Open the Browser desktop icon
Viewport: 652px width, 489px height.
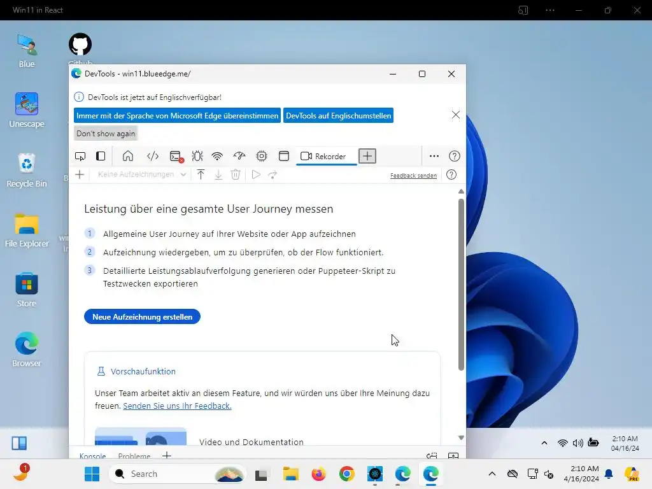pyautogui.click(x=27, y=350)
